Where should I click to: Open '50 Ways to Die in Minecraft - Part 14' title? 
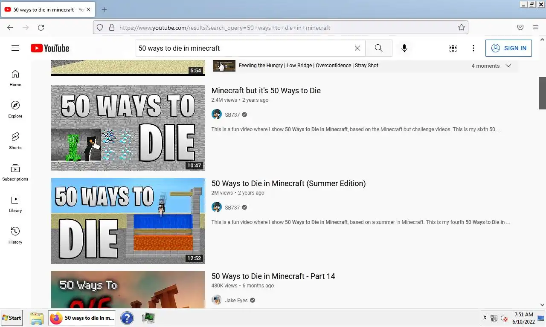click(x=273, y=276)
